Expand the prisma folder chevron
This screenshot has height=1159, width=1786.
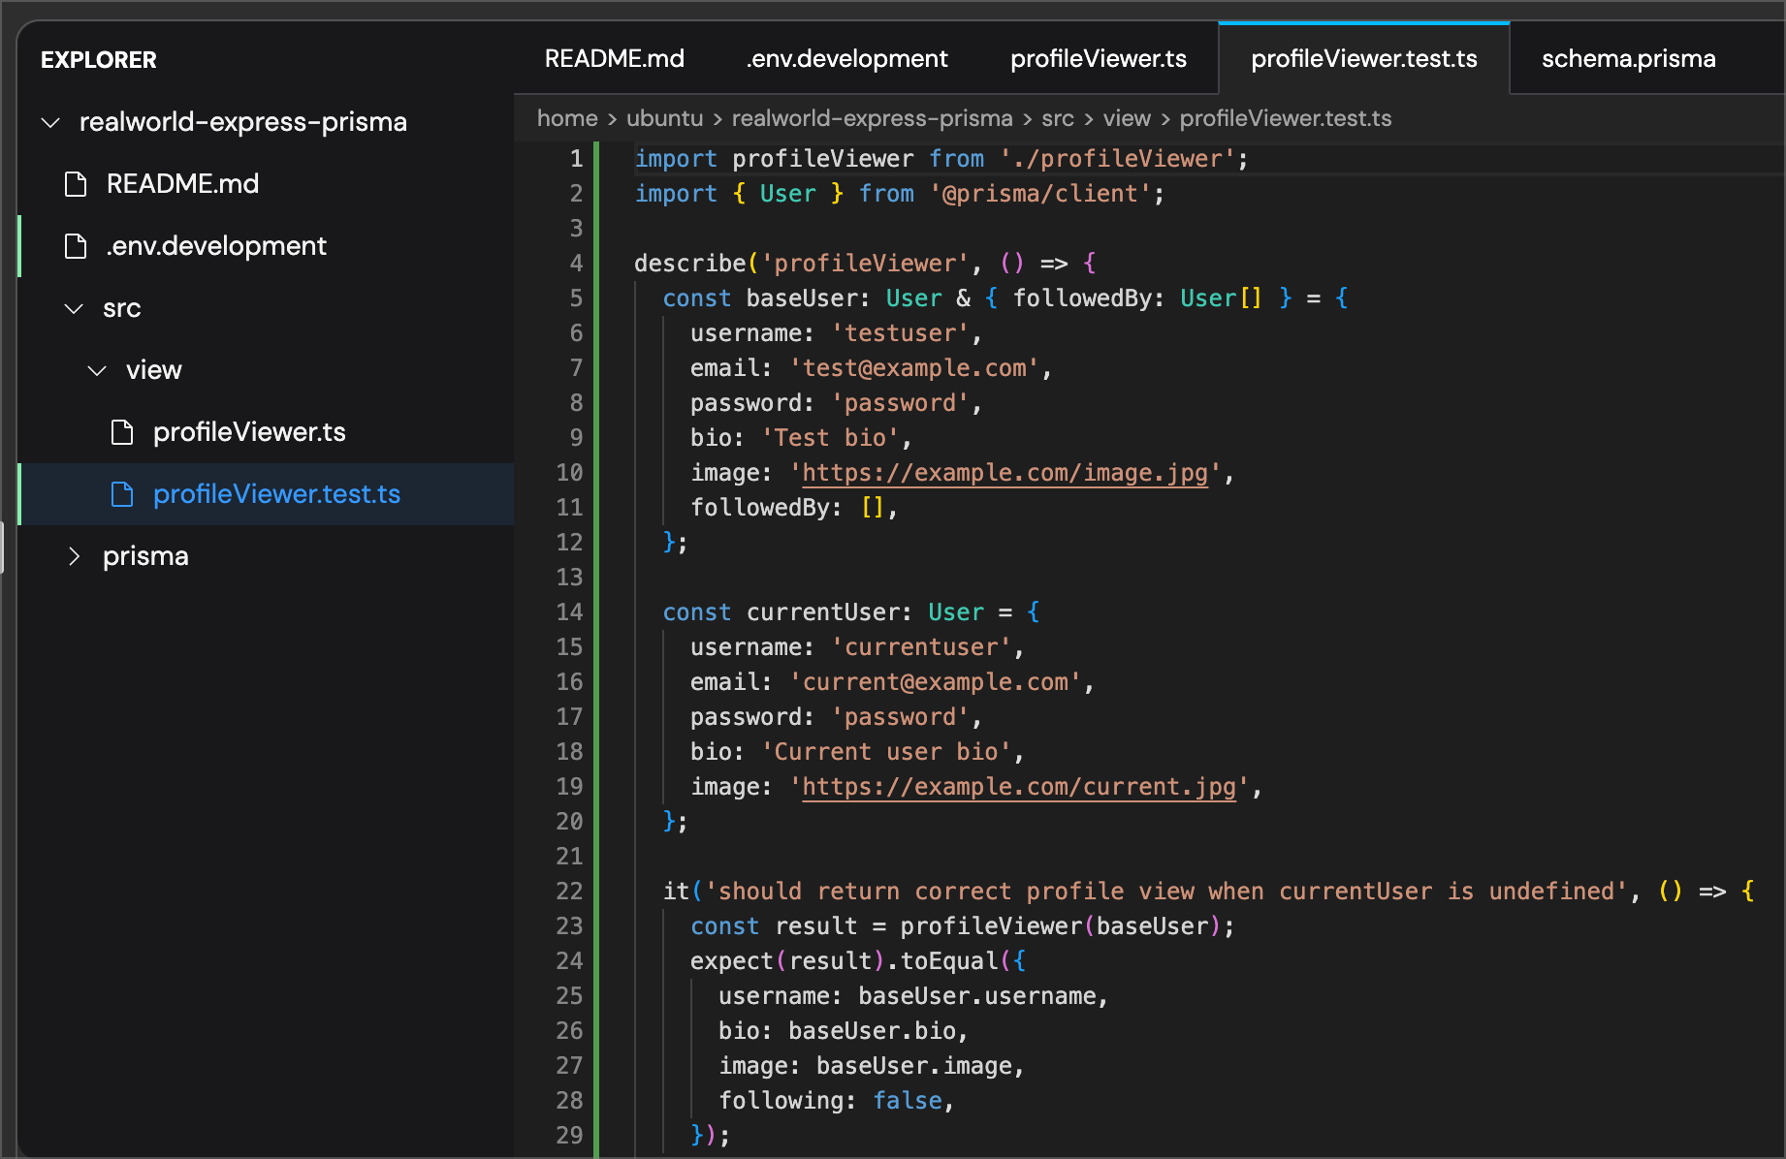pyautogui.click(x=74, y=556)
